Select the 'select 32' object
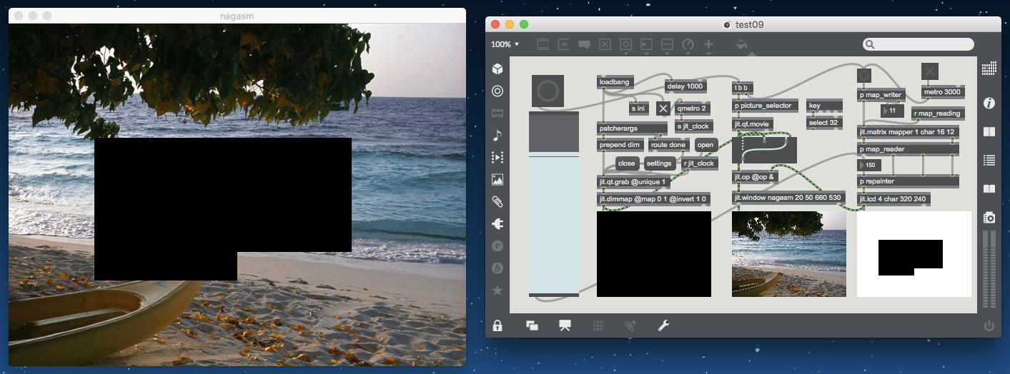The image size is (1010, 374). tap(824, 123)
